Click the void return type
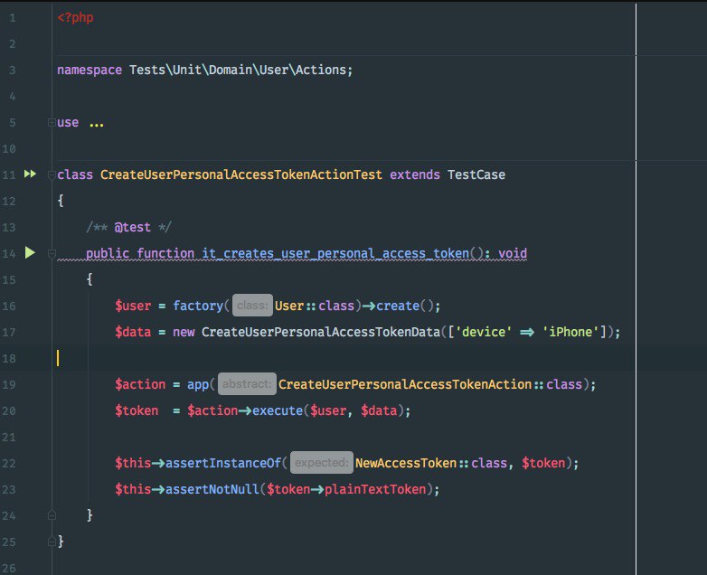Viewport: 707px width, 575px height. (x=513, y=253)
